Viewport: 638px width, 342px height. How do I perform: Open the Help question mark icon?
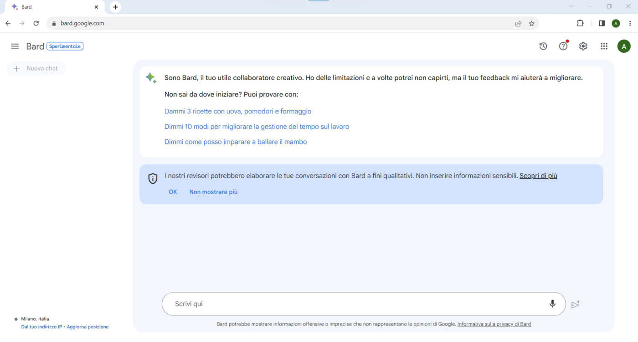pyautogui.click(x=563, y=46)
